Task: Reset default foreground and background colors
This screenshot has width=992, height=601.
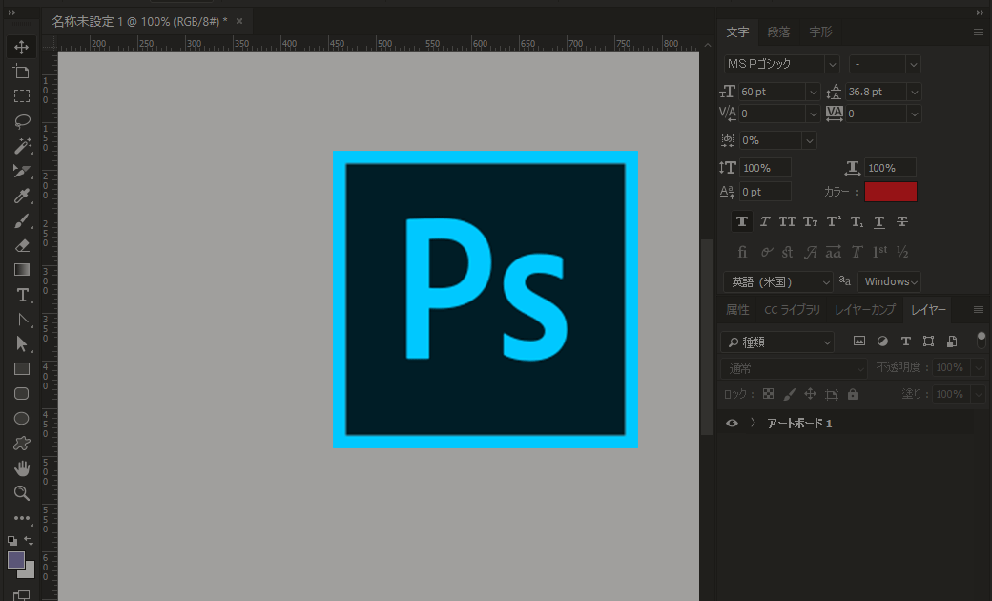Action: coord(12,541)
